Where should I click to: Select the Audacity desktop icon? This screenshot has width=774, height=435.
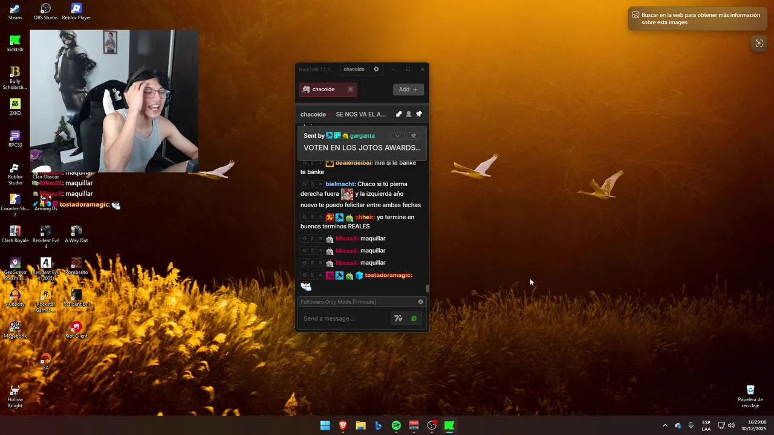coord(15,298)
